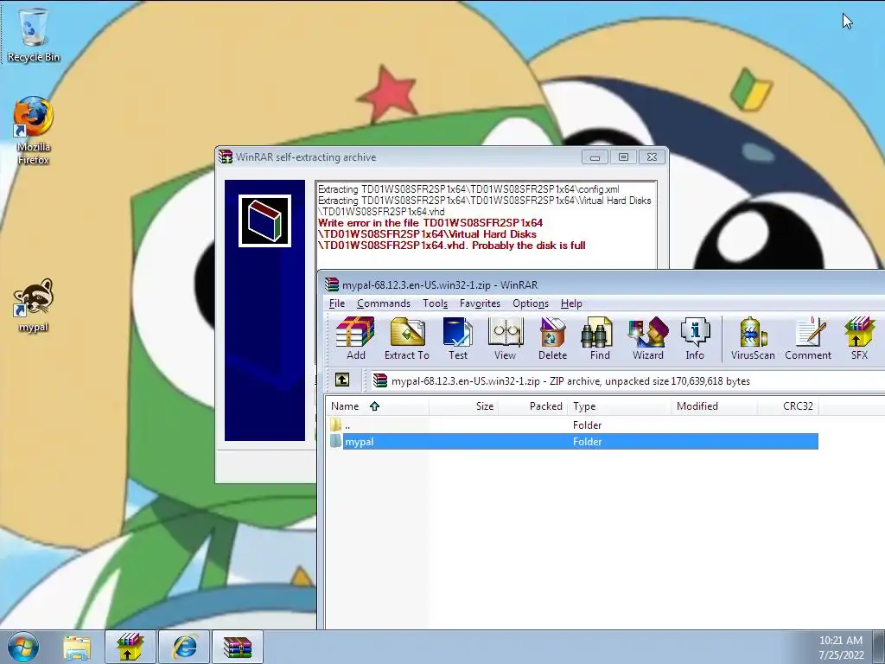Click the archive path description text

point(570,381)
